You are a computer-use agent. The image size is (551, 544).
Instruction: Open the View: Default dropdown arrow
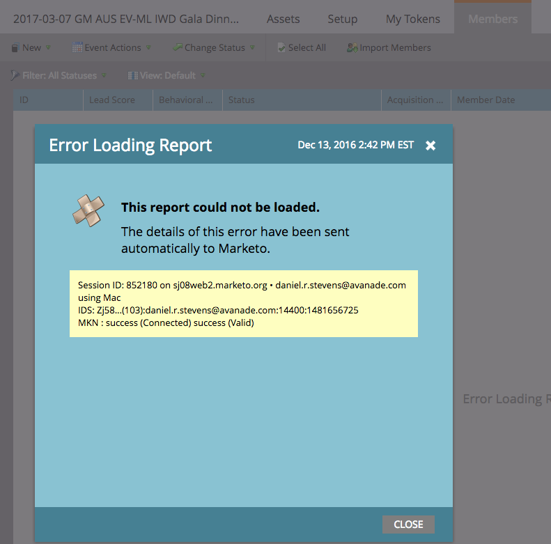pos(203,75)
